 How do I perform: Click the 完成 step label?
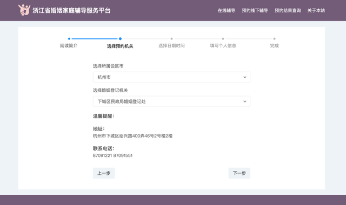(274, 45)
